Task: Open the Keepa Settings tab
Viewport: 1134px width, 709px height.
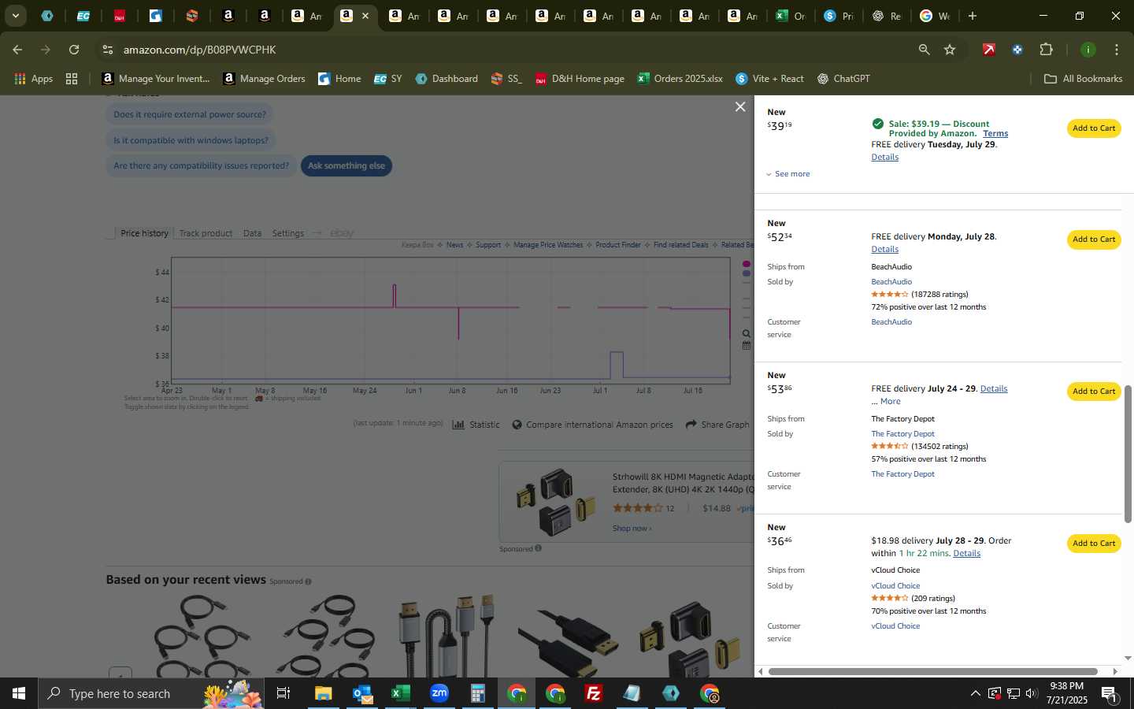Action: click(x=287, y=233)
